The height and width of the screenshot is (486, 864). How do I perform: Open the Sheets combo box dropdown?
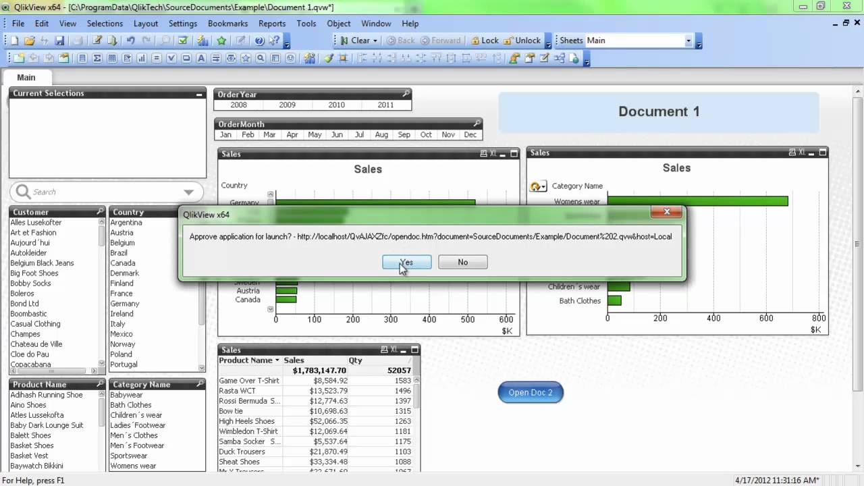(688, 40)
